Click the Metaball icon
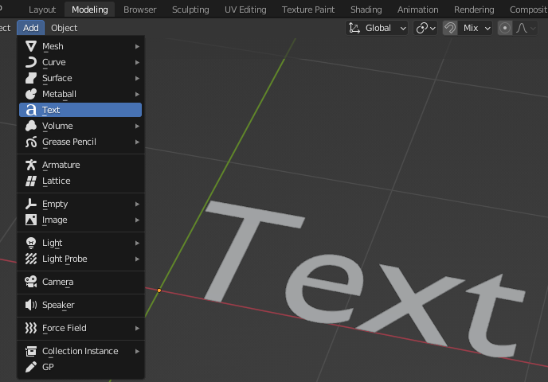 tap(31, 94)
